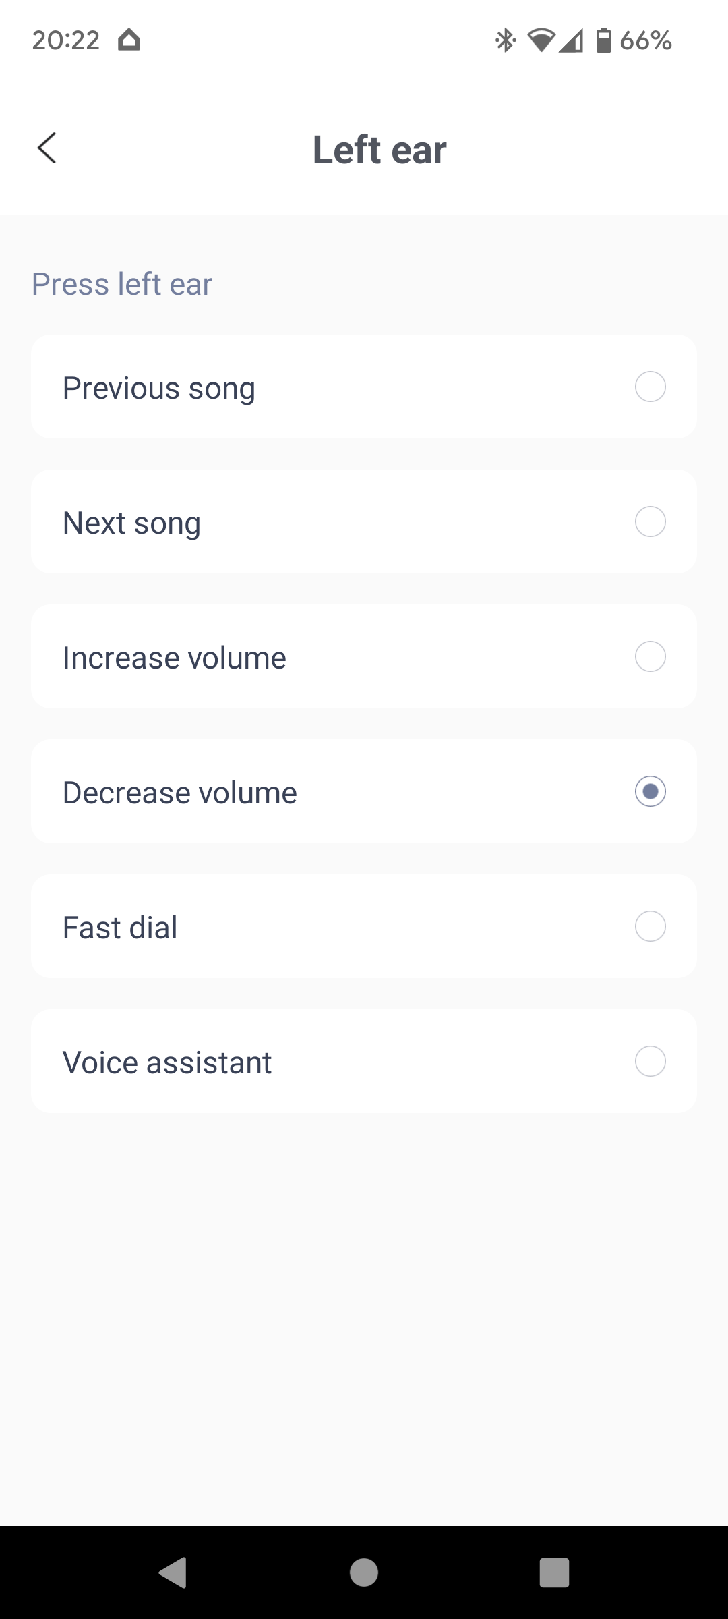Select the Next song radio button
This screenshot has height=1619, width=728.
650,522
